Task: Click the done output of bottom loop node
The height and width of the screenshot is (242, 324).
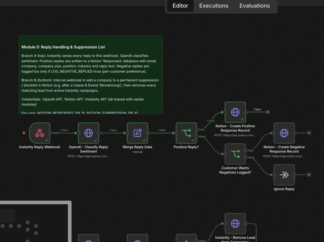Action: (197, 241)
